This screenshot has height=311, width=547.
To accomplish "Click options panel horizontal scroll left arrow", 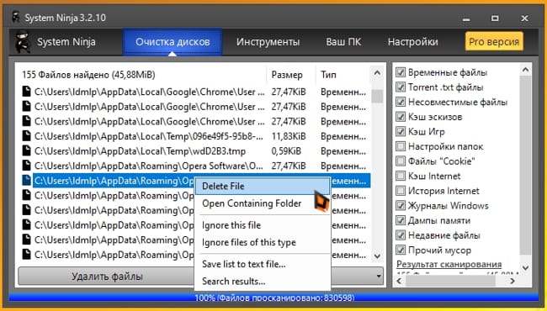I will (400, 281).
